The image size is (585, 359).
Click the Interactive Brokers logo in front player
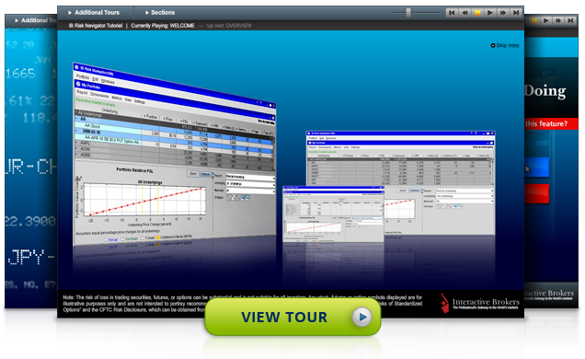point(479,303)
